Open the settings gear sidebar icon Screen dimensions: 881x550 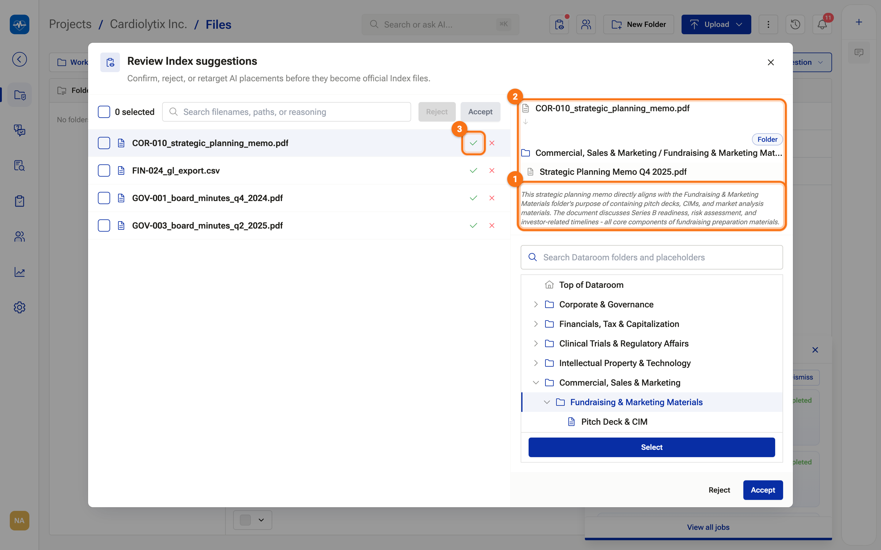point(19,307)
